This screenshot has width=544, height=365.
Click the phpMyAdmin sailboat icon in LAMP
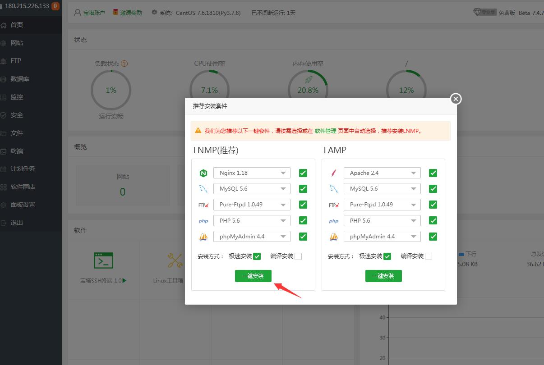(334, 237)
